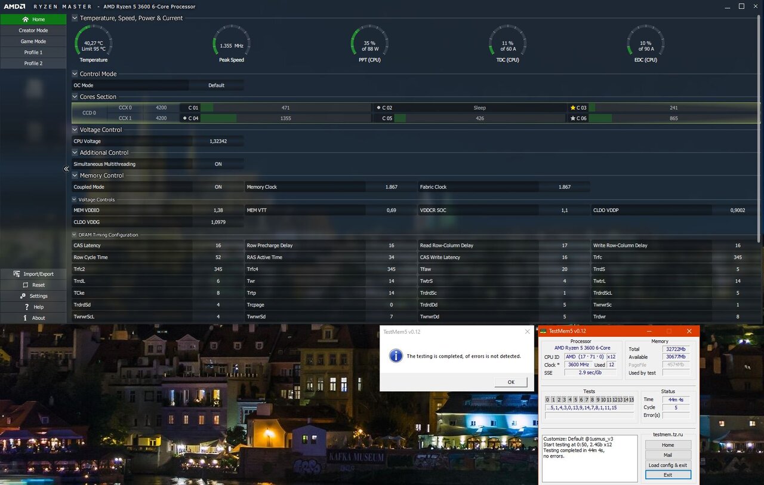Open the Import/Export icon in sidebar
Viewport: 764px width, 485px height.
click(16, 274)
